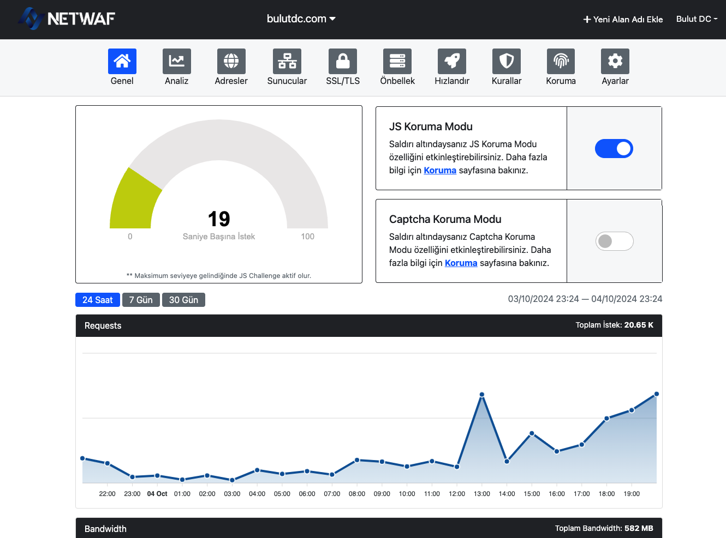Click the plus icon for Yeni Alan Adı
The image size is (726, 538).
tap(587, 20)
